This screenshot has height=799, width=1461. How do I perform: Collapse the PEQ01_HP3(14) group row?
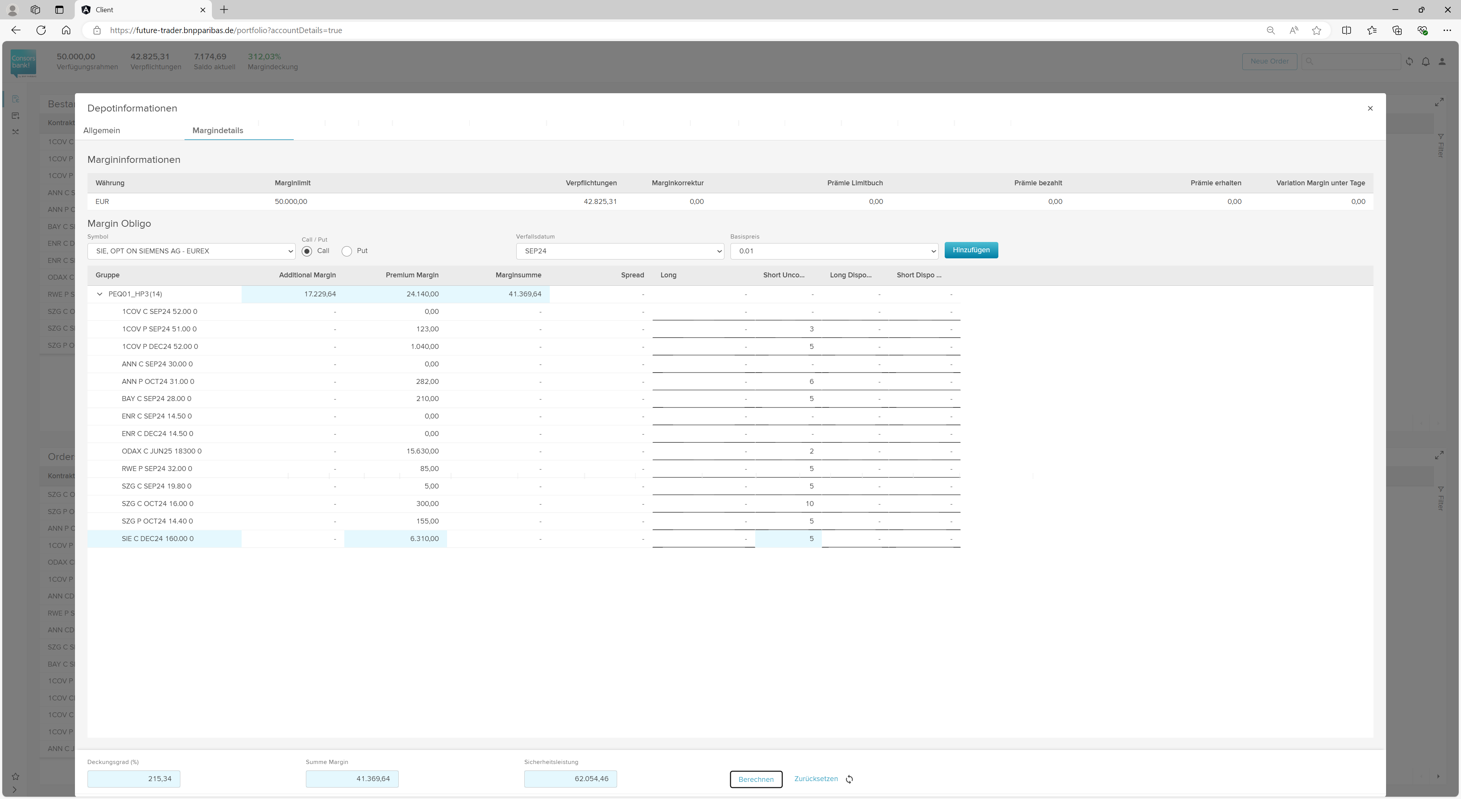[100, 294]
